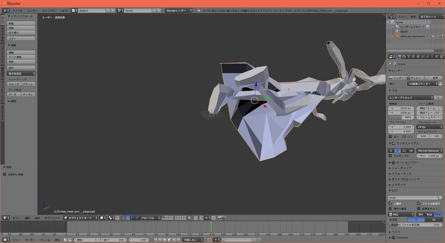Click the 保存時にファイルを圧縮 slider

[415, 225]
